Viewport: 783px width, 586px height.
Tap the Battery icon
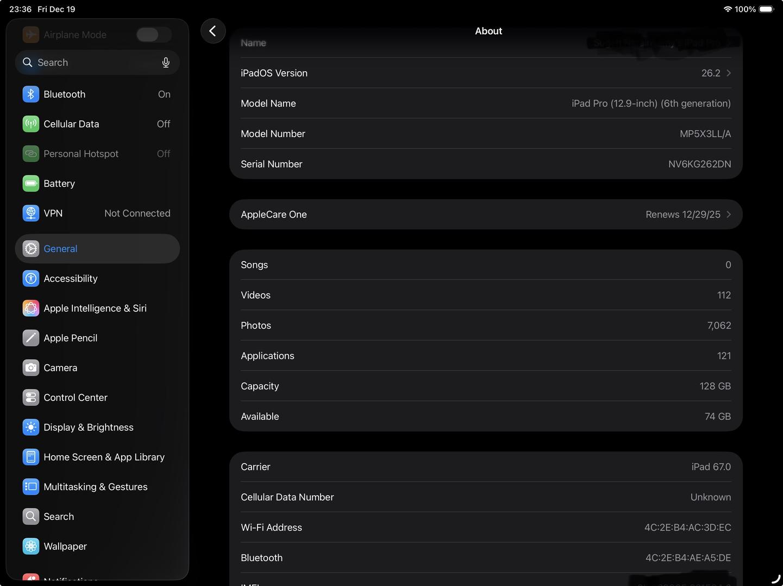coord(31,184)
